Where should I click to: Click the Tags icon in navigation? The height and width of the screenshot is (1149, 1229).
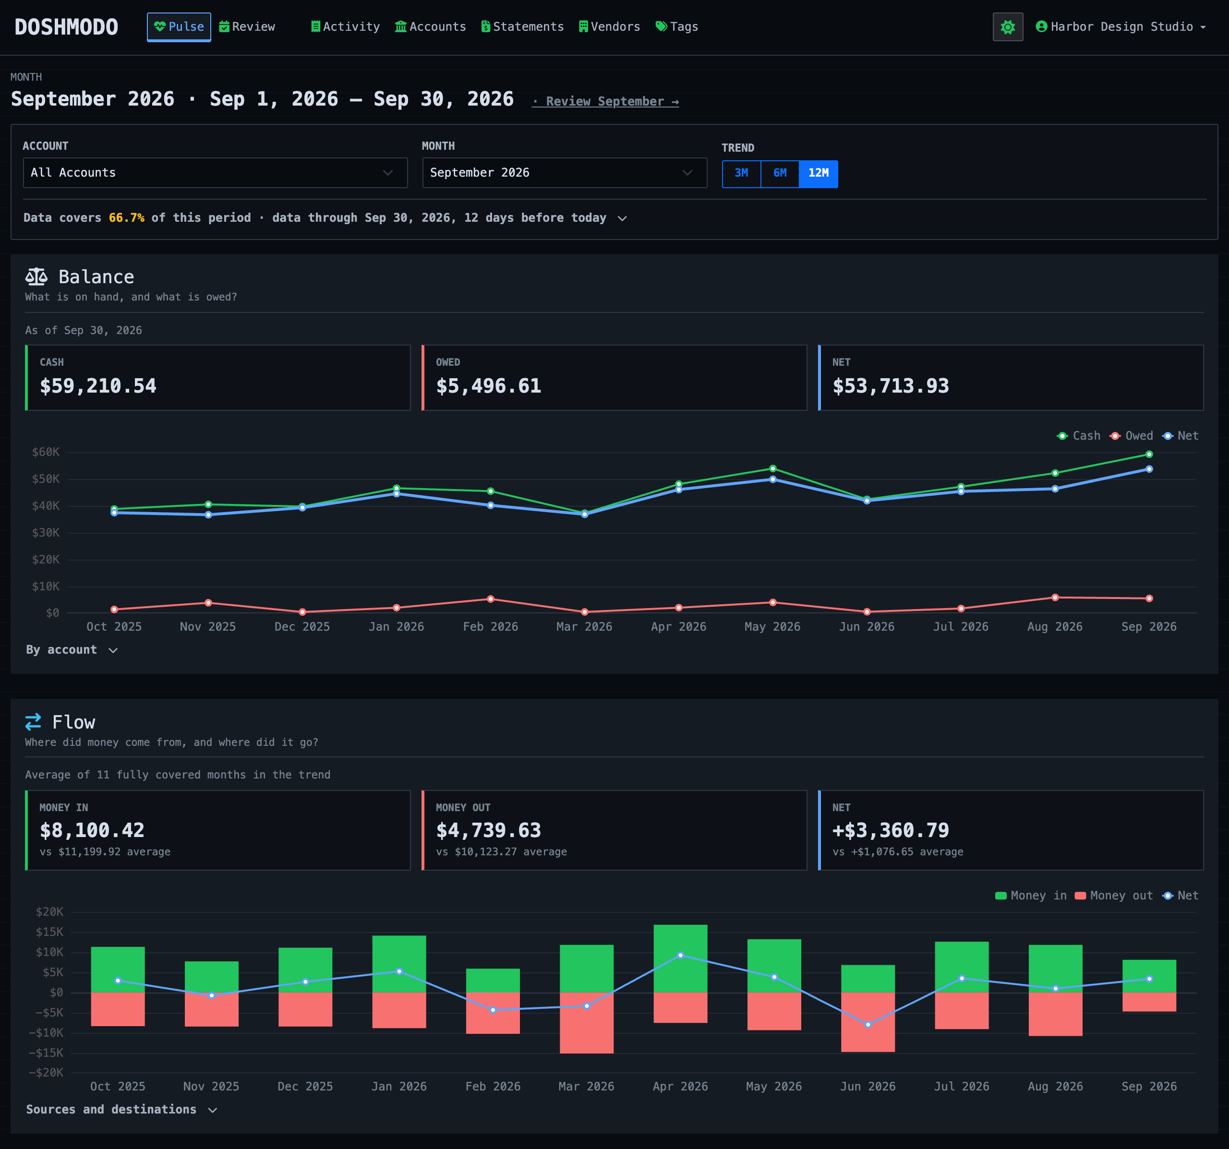[x=662, y=26]
